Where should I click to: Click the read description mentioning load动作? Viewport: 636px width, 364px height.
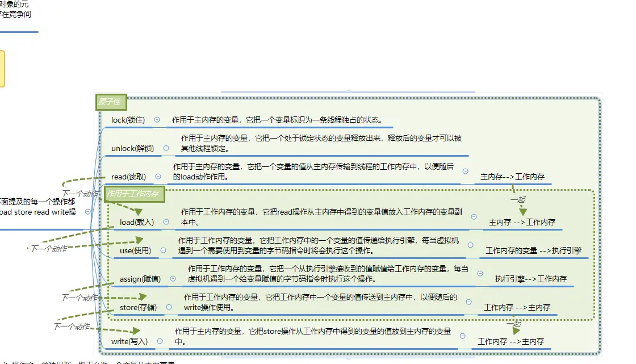point(313,171)
